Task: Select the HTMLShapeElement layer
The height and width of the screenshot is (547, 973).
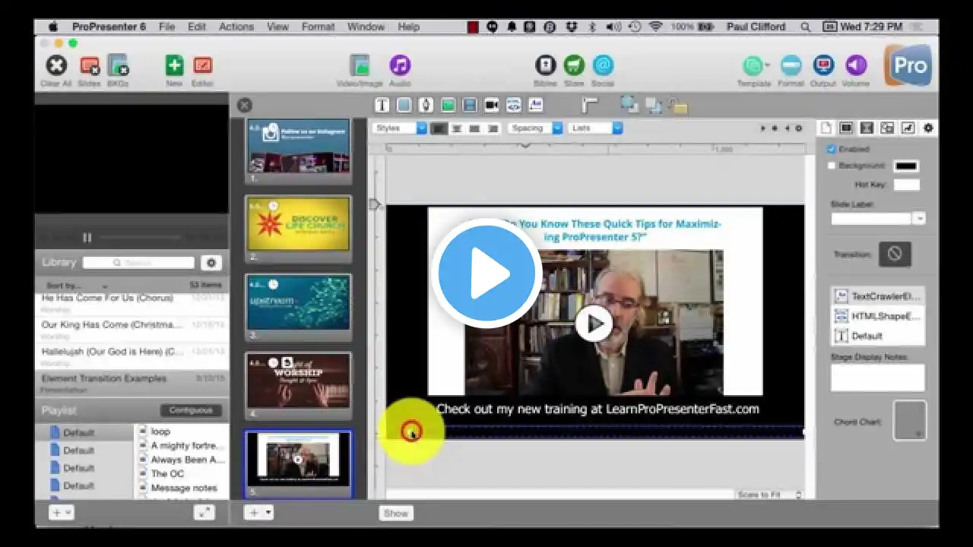Action: (x=878, y=316)
